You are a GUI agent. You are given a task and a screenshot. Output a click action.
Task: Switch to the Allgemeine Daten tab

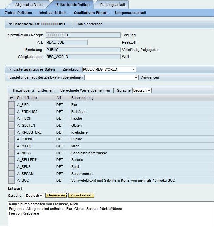click(x=29, y=5)
